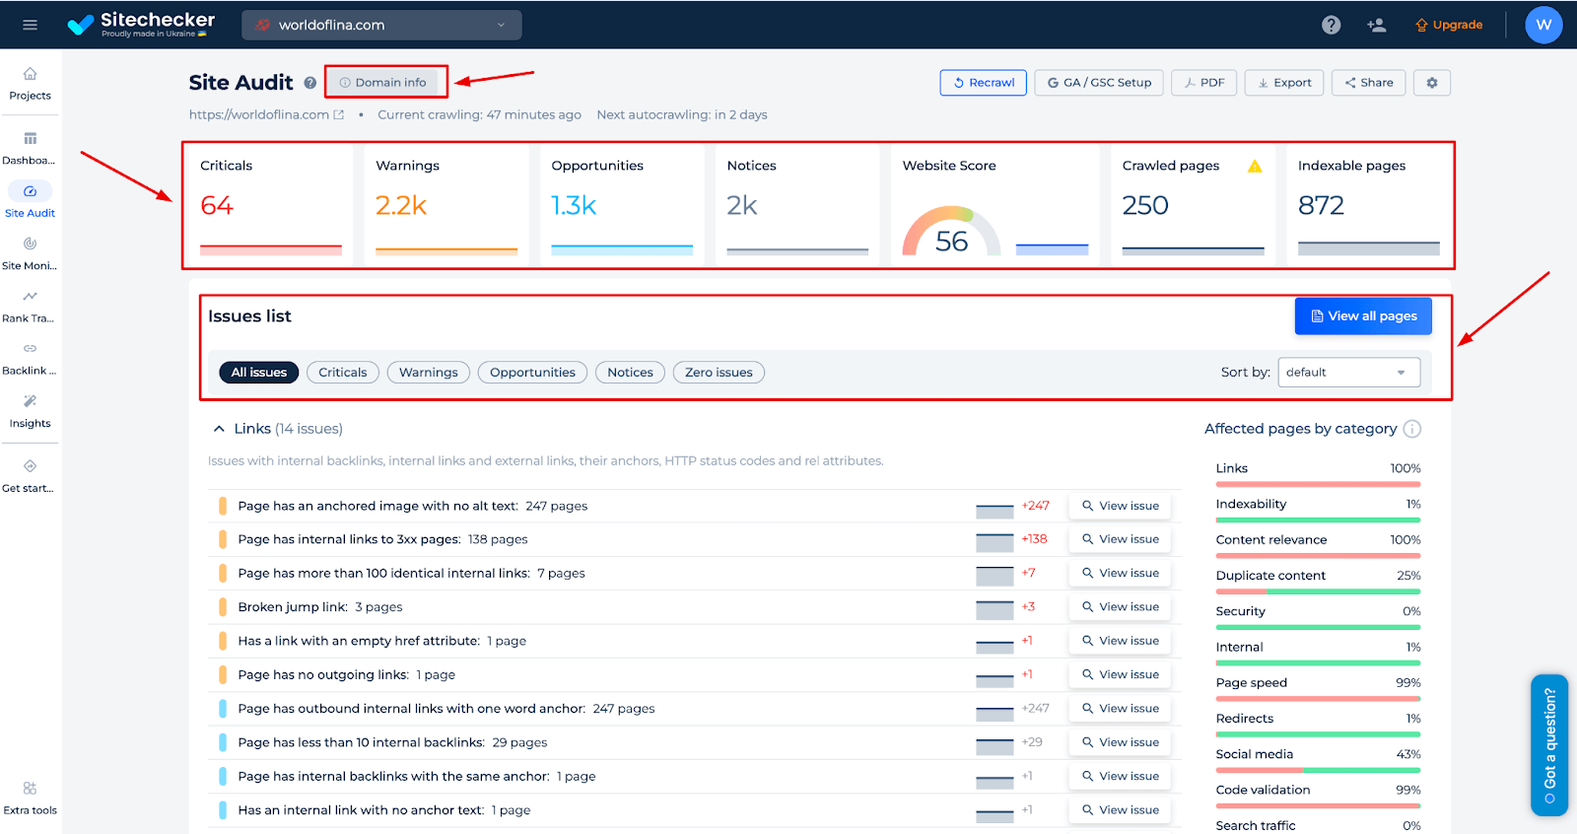View issue for internal link with no anchor text

[x=1120, y=810]
